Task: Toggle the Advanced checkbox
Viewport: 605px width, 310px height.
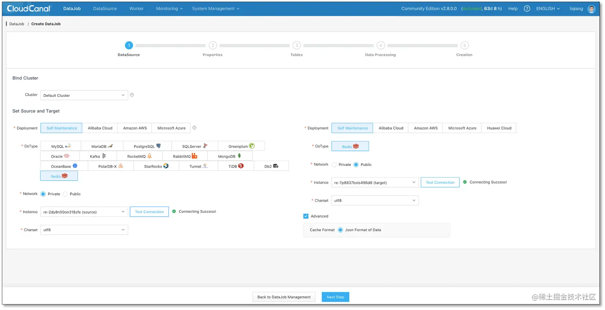Action: (306, 216)
